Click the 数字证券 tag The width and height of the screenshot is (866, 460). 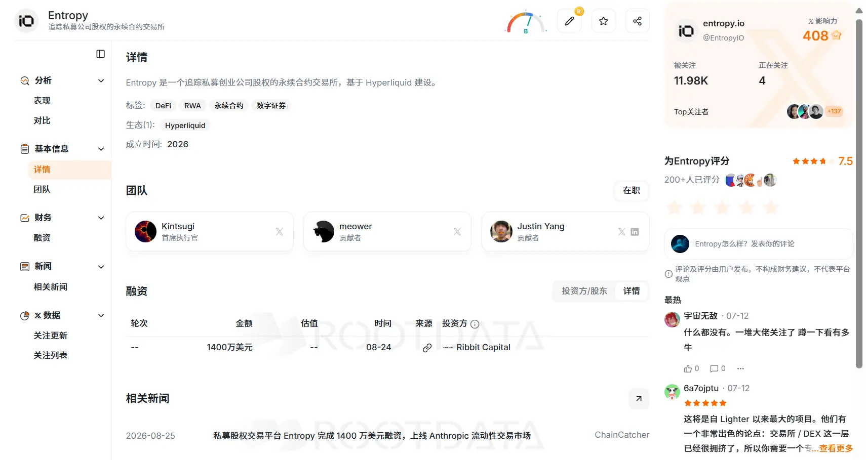(x=271, y=106)
